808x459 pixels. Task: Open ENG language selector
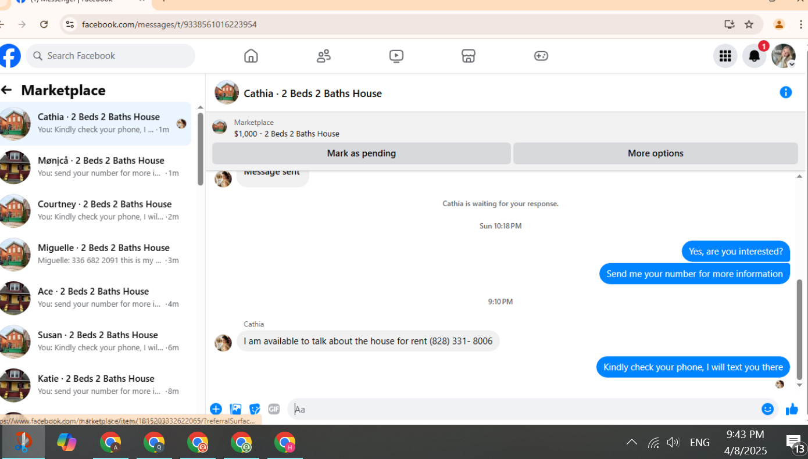[699, 443]
